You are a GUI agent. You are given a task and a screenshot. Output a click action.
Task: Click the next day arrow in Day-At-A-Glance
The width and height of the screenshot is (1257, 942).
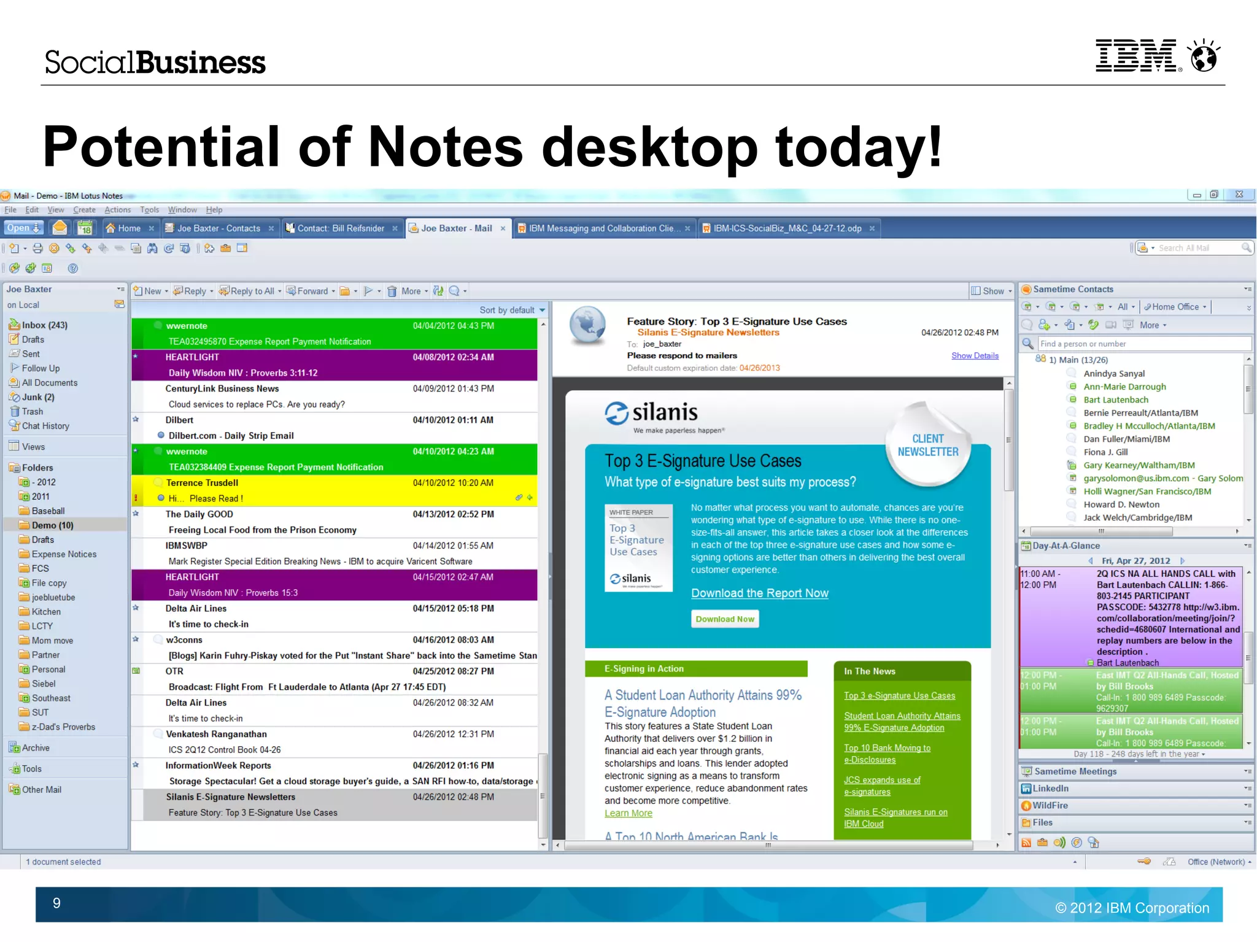pos(1183,561)
